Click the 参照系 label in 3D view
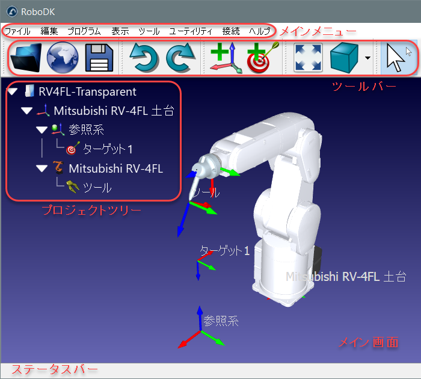 pos(221,321)
